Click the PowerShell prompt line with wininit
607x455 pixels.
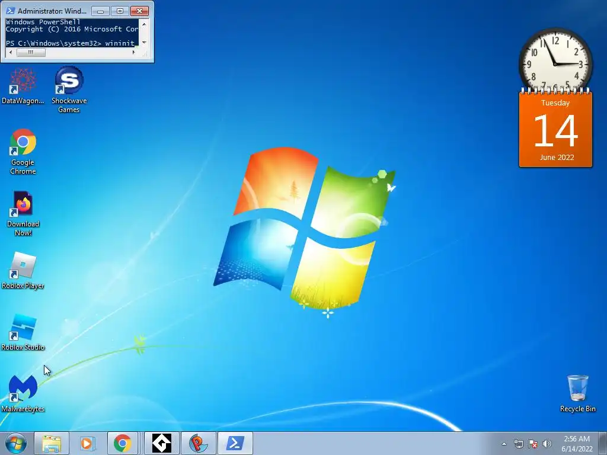(x=72, y=43)
